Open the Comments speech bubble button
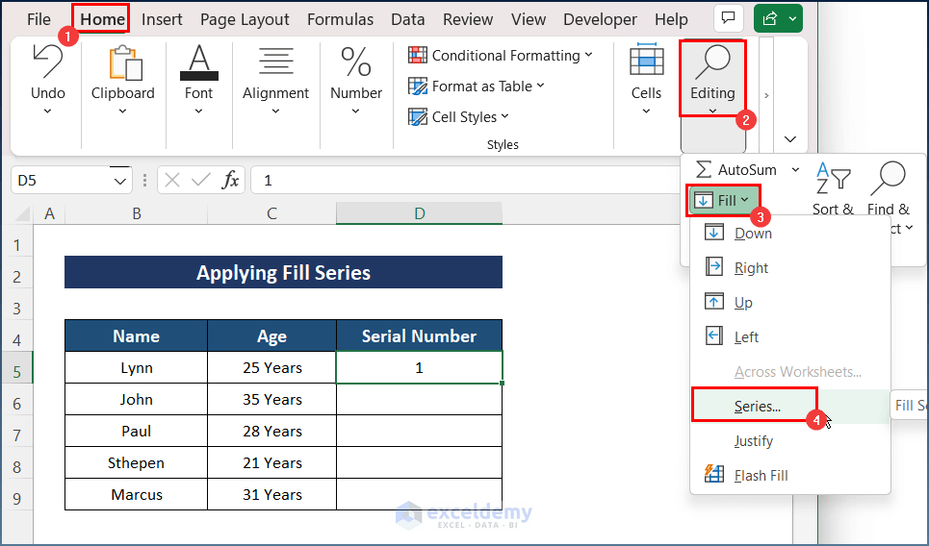The height and width of the screenshot is (546, 929). pyautogui.click(x=728, y=18)
